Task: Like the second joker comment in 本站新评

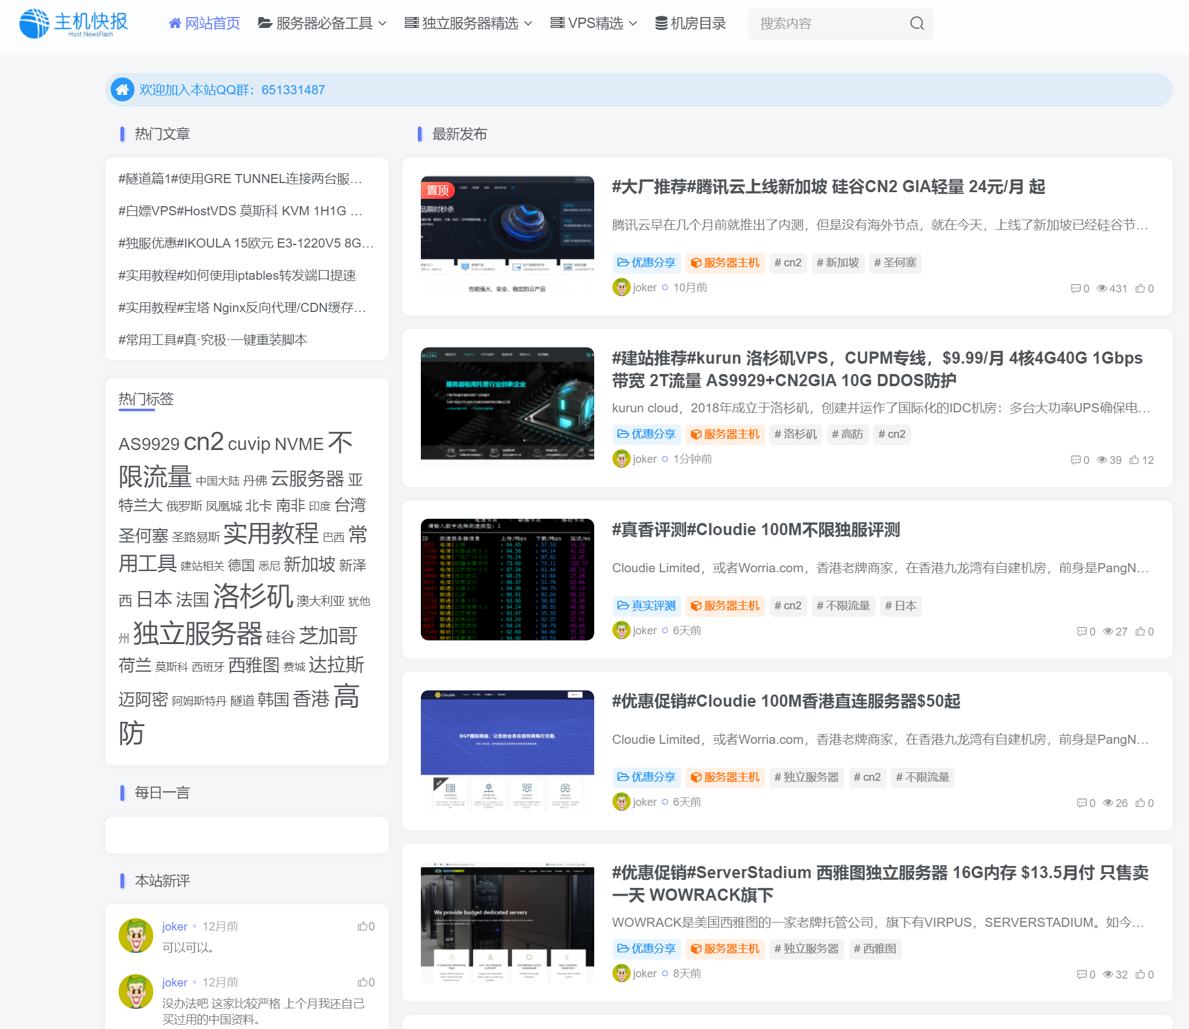Action: (x=362, y=982)
